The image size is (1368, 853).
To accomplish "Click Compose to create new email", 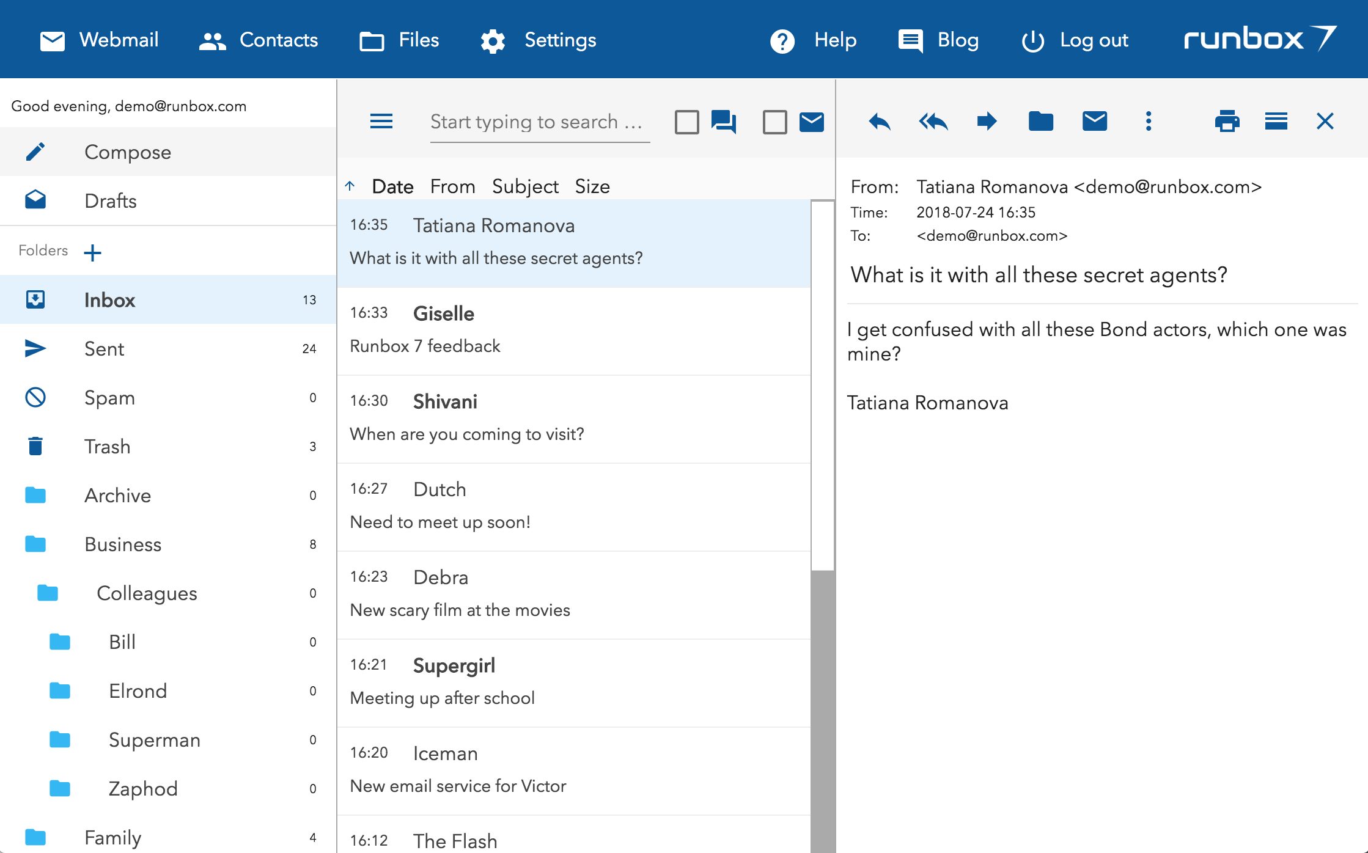I will (126, 152).
